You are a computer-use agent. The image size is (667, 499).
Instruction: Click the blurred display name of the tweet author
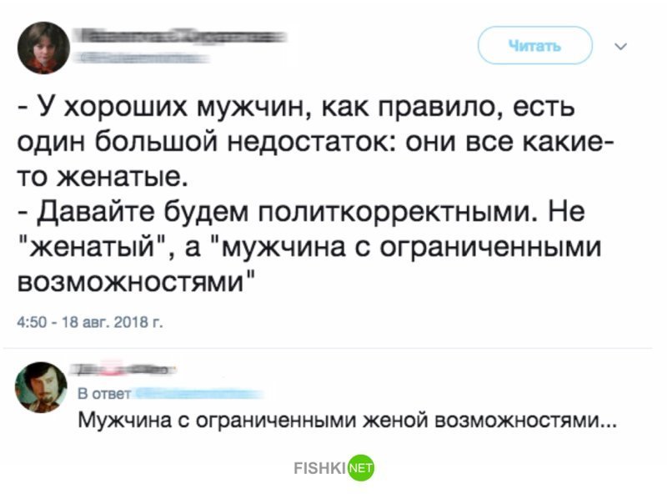(179, 37)
